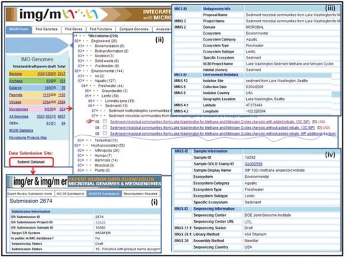Open sediment link Aerobic with added nitrate, 13C SIP
347x260 pixels.
point(210,122)
